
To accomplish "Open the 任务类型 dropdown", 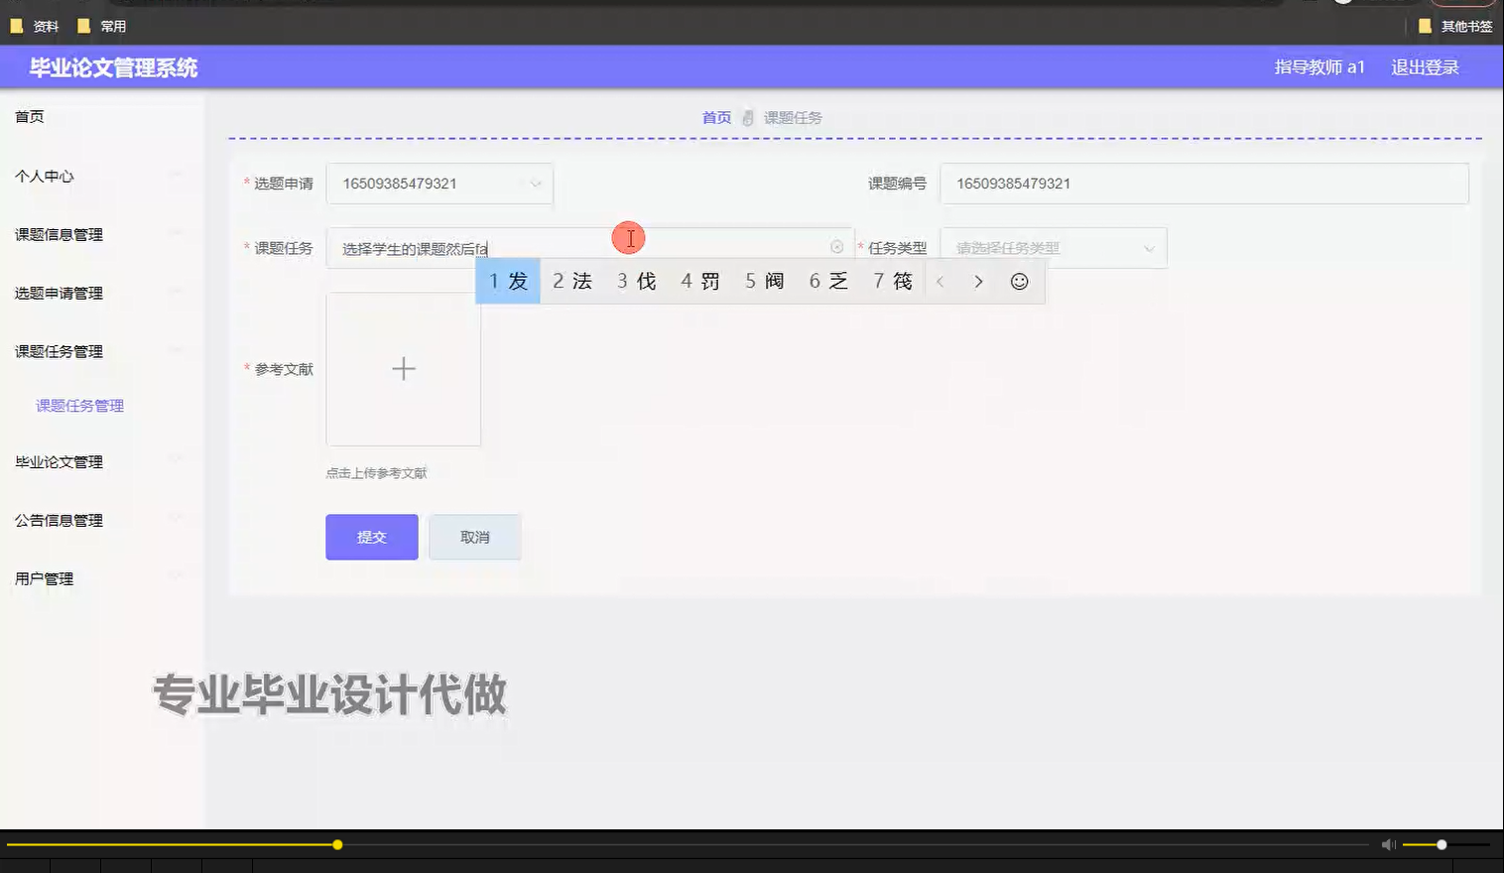I will point(1054,247).
